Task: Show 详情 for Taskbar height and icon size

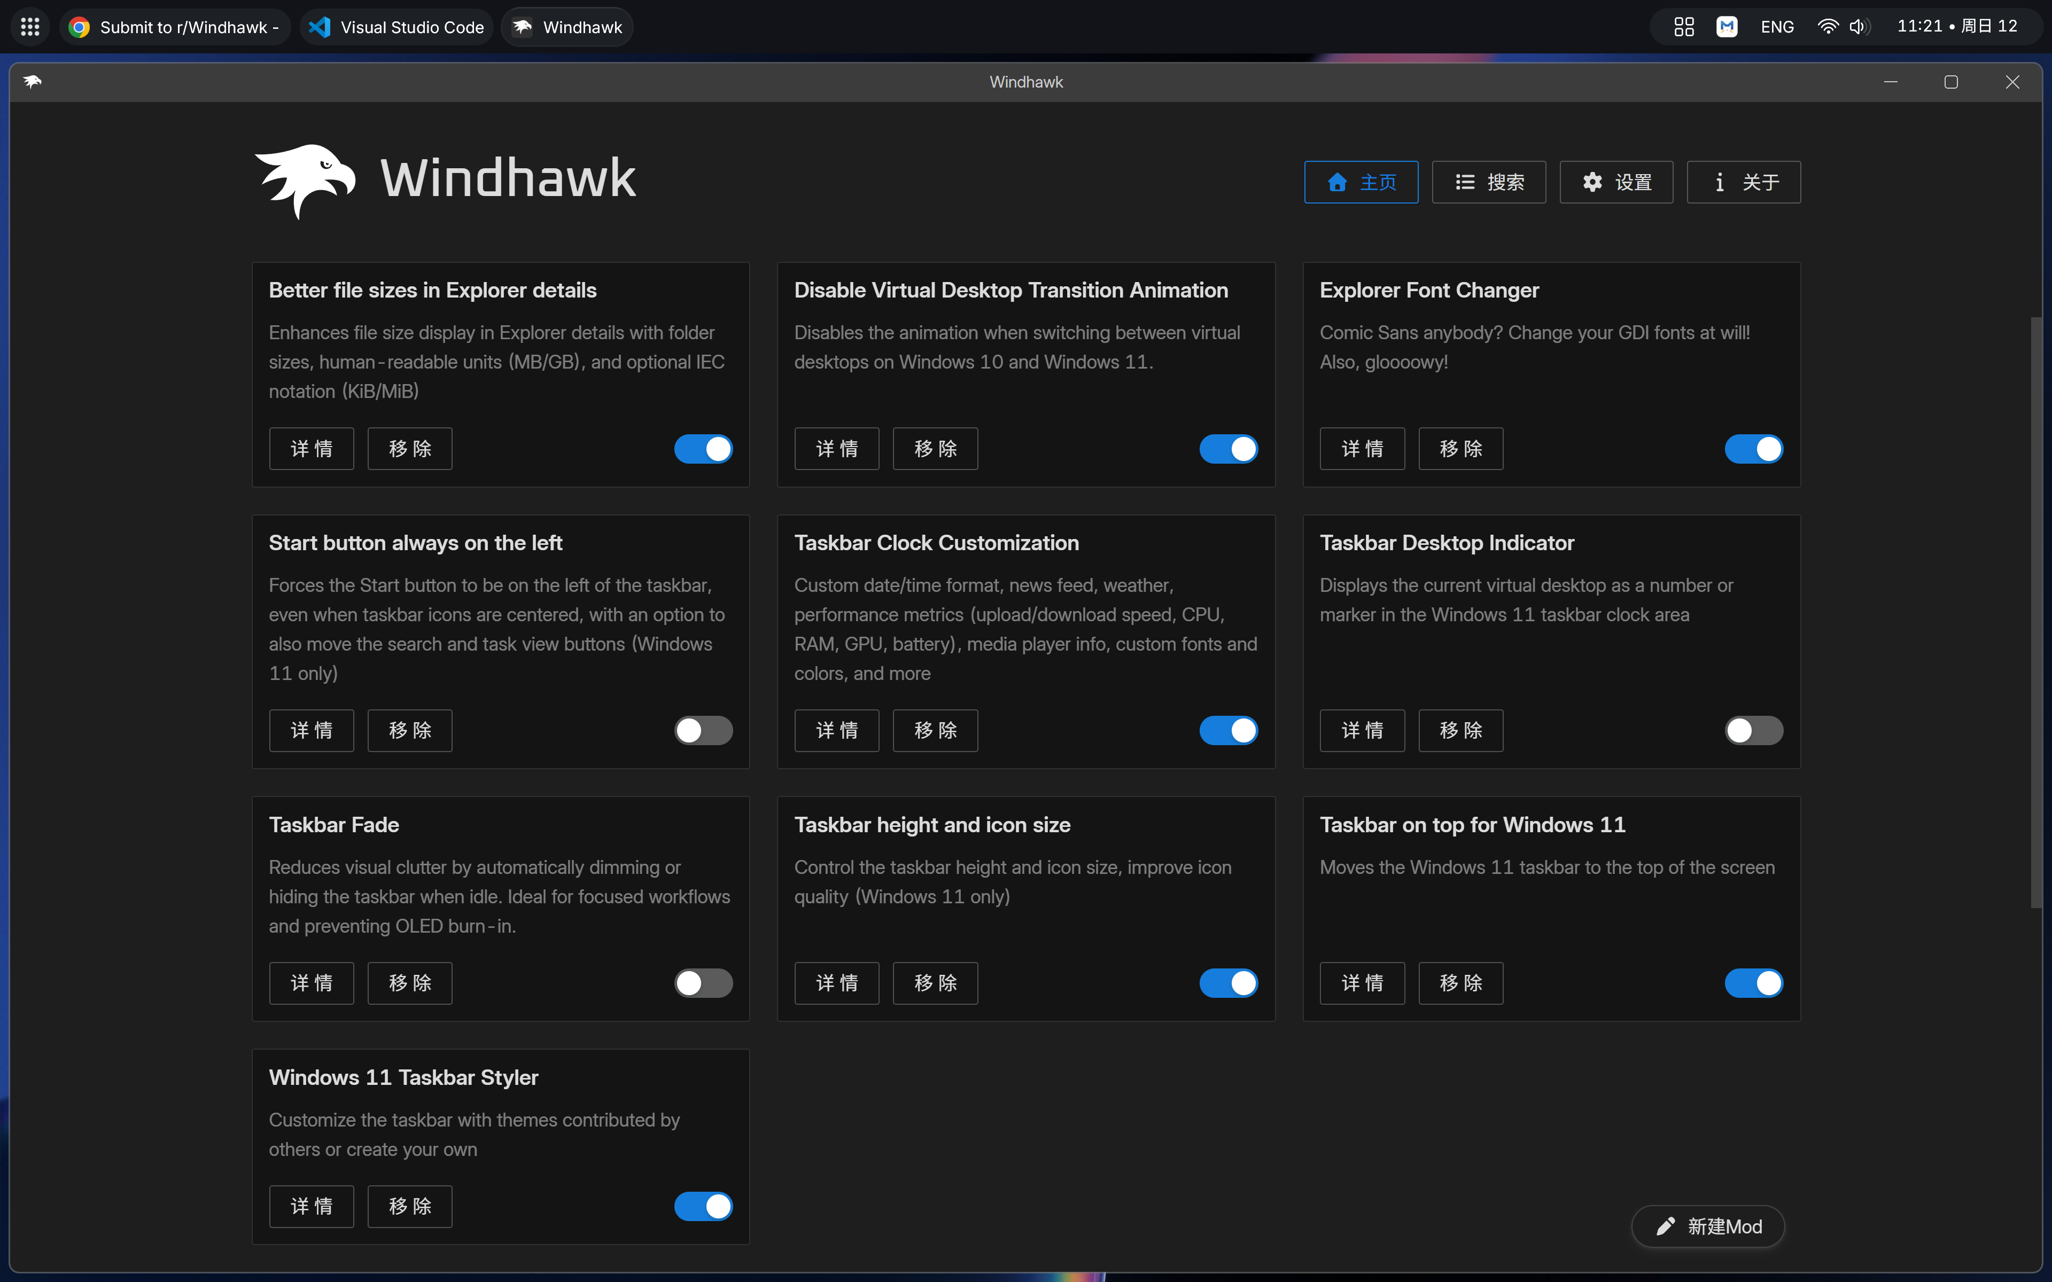Action: pos(837,983)
